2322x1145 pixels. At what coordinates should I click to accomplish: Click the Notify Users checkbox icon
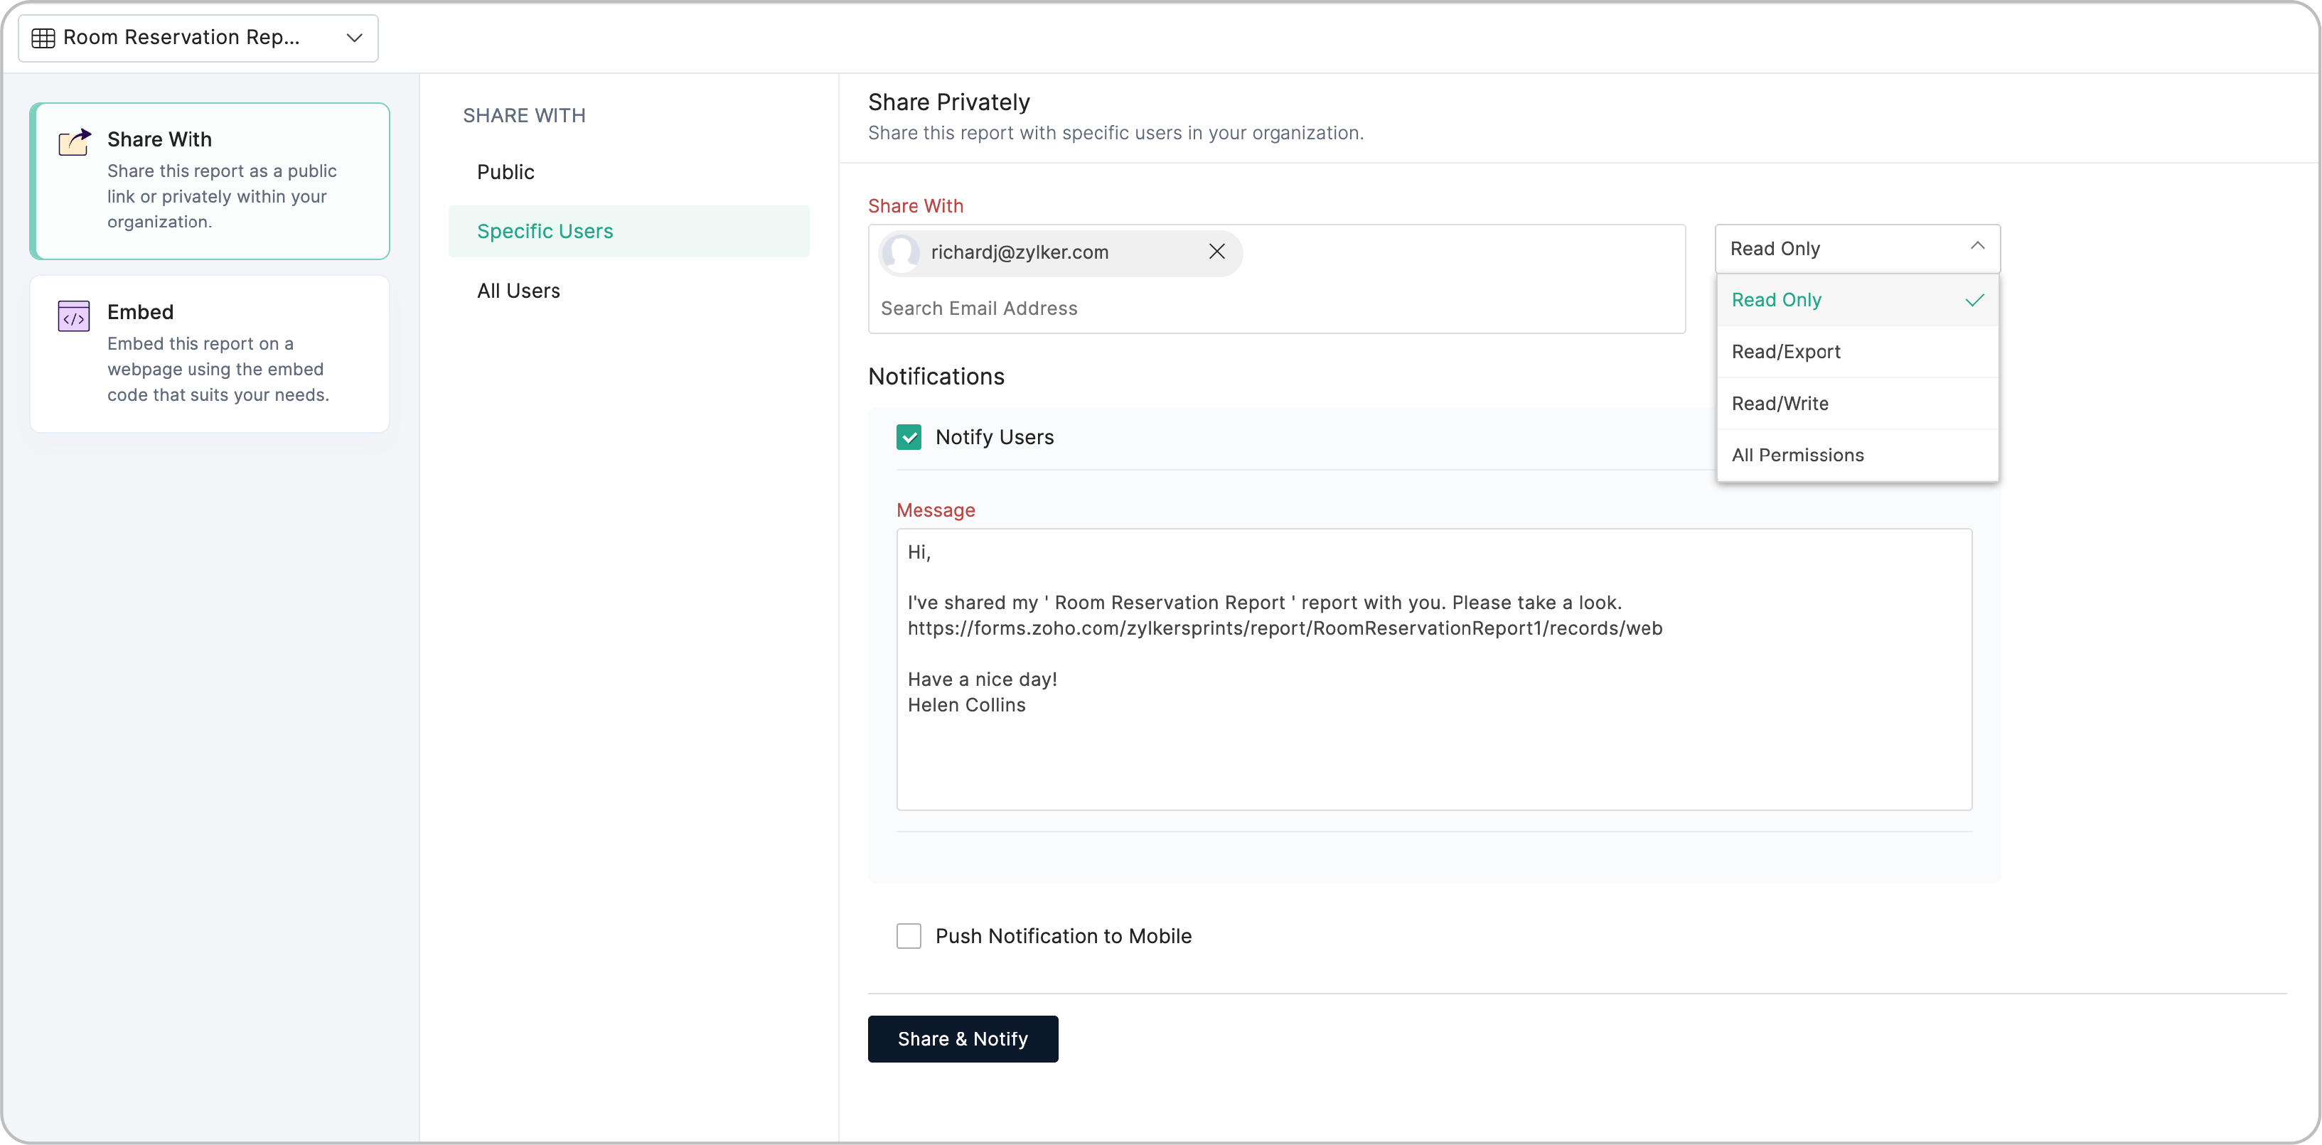pos(909,437)
